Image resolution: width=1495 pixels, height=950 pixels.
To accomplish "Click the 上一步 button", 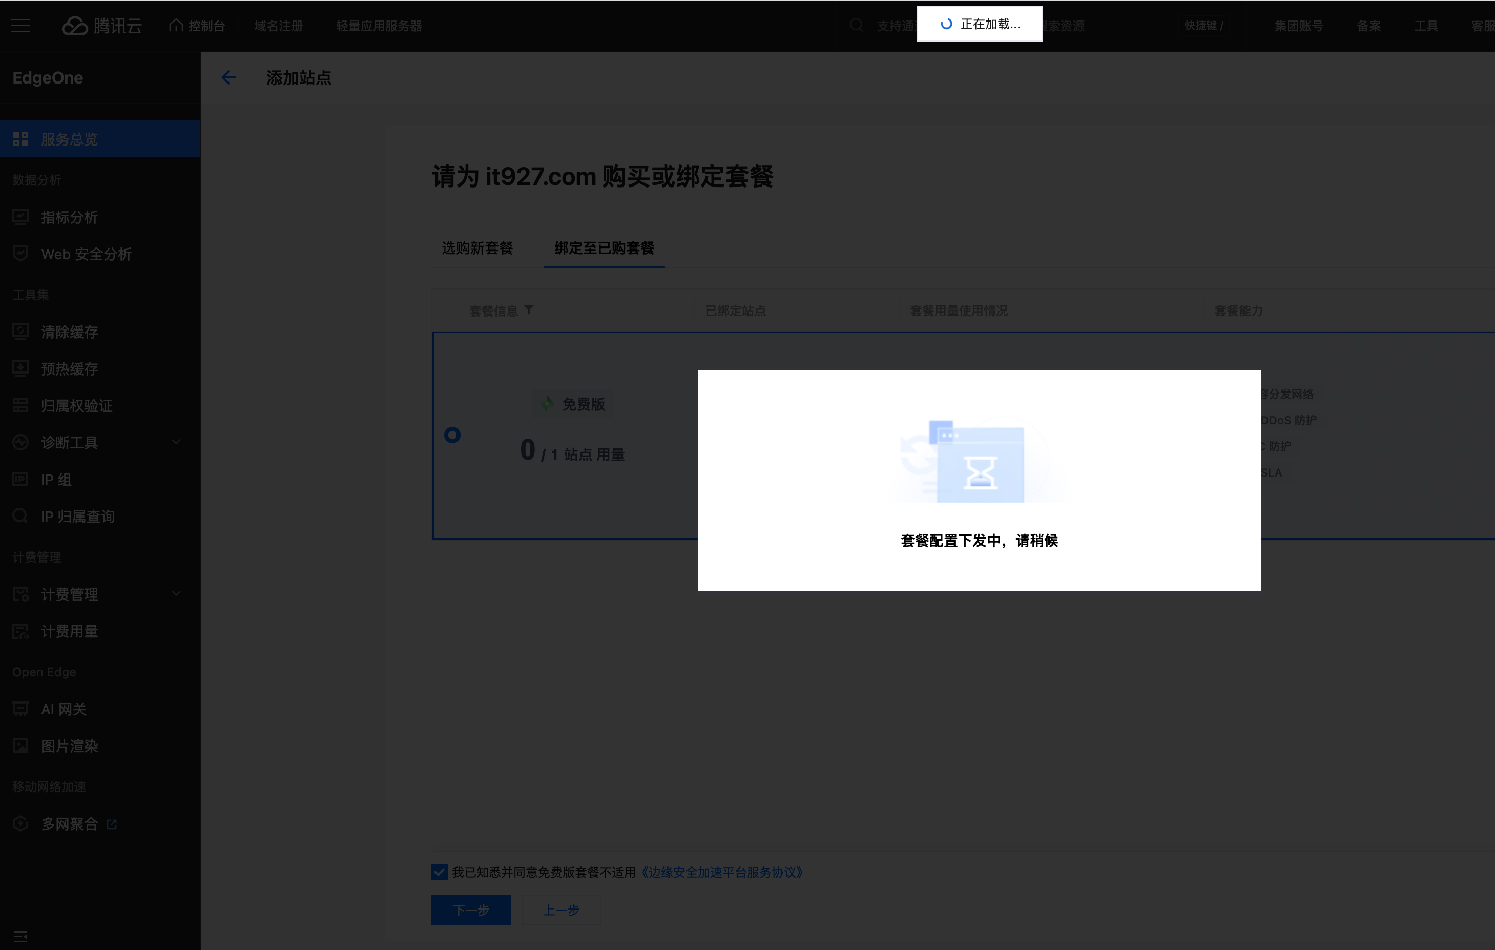I will [561, 910].
